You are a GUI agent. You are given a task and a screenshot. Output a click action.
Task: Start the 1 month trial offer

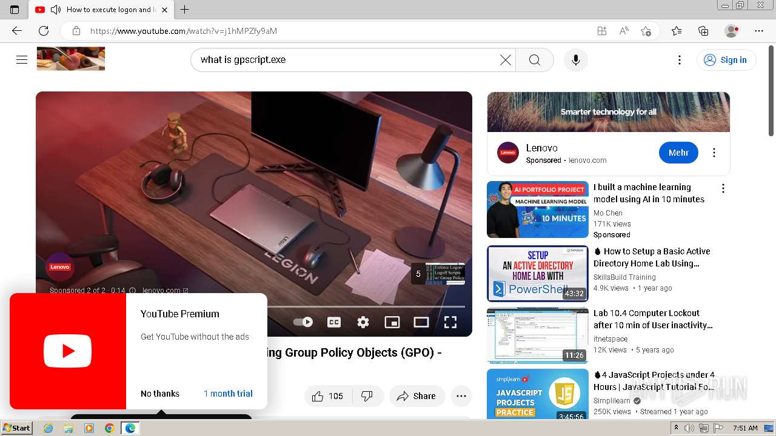click(228, 394)
